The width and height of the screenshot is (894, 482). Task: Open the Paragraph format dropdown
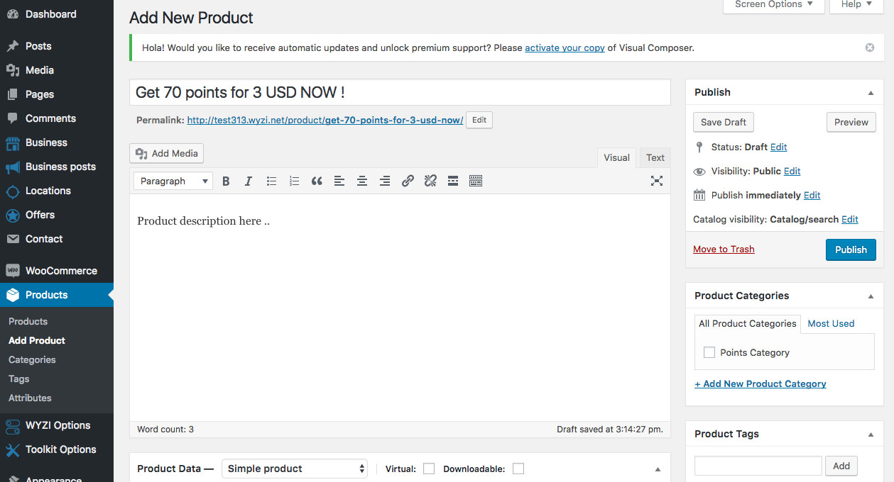coord(173,181)
